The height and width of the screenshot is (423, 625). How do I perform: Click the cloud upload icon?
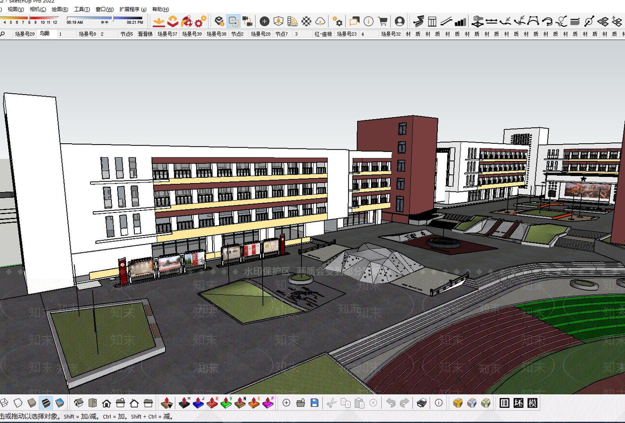(320, 21)
